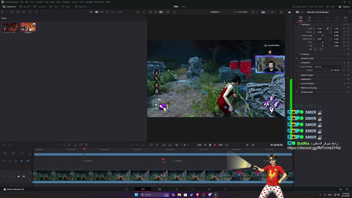Expand the Stabilization section
The image size is (352, 198).
(x=306, y=79)
